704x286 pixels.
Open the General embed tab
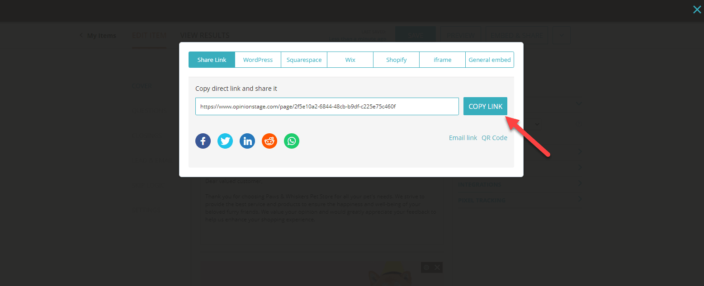(x=489, y=59)
